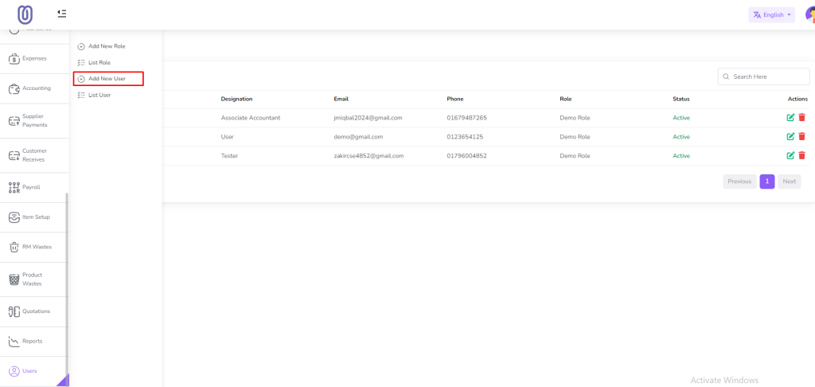Edit the demo@gmail.com user row

[790, 136]
